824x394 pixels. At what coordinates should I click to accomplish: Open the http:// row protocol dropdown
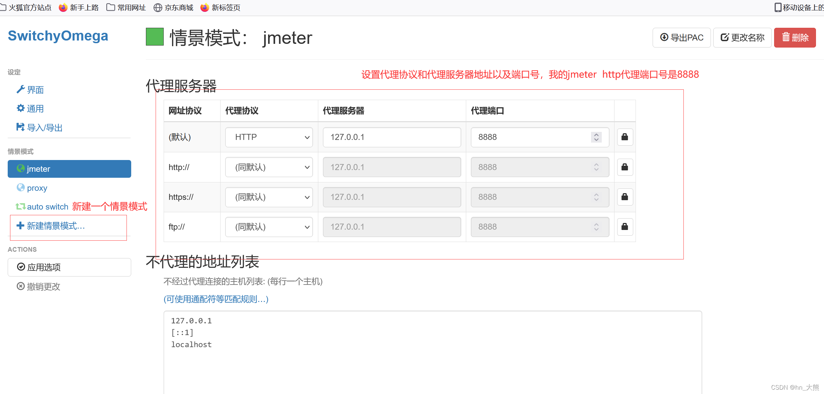tap(269, 167)
